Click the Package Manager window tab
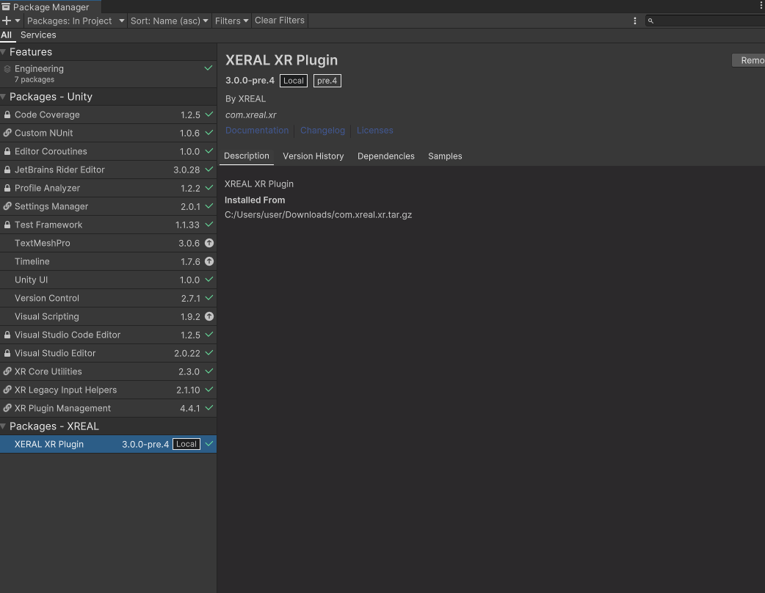 tap(50, 7)
